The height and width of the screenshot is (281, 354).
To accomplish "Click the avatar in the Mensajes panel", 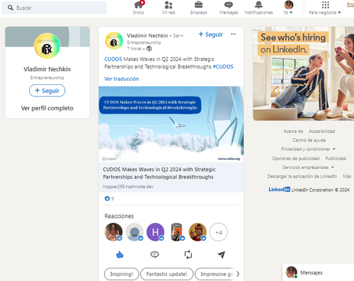I will tap(292, 272).
